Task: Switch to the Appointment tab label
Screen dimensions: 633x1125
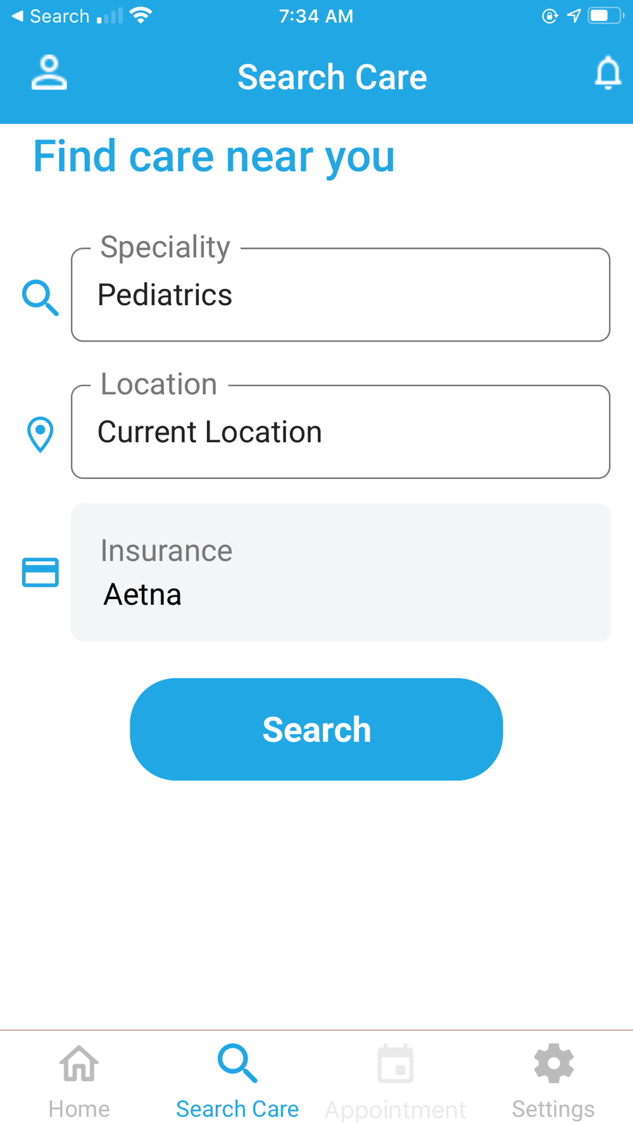Action: (396, 1109)
